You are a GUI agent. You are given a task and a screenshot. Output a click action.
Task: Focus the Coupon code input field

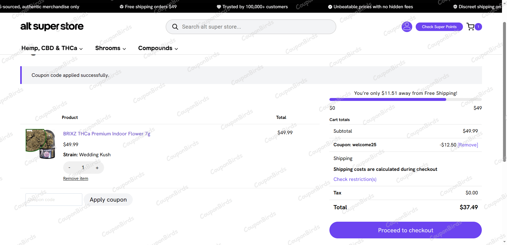(x=54, y=199)
